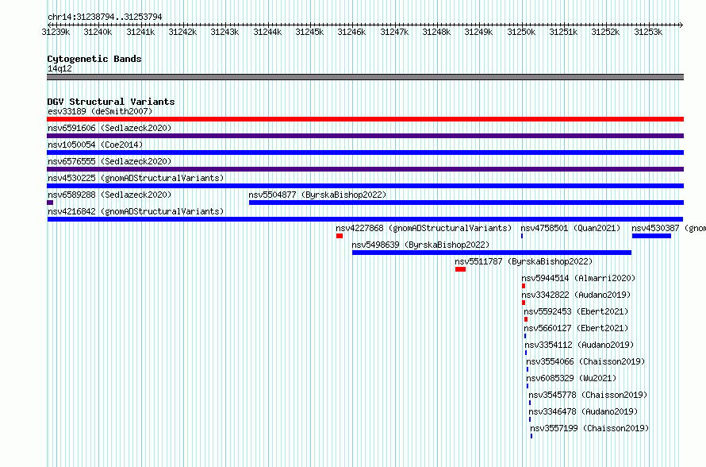This screenshot has width=706, height=467.
Task: Click the red nsv5511787 variant bar
Action: click(x=460, y=269)
